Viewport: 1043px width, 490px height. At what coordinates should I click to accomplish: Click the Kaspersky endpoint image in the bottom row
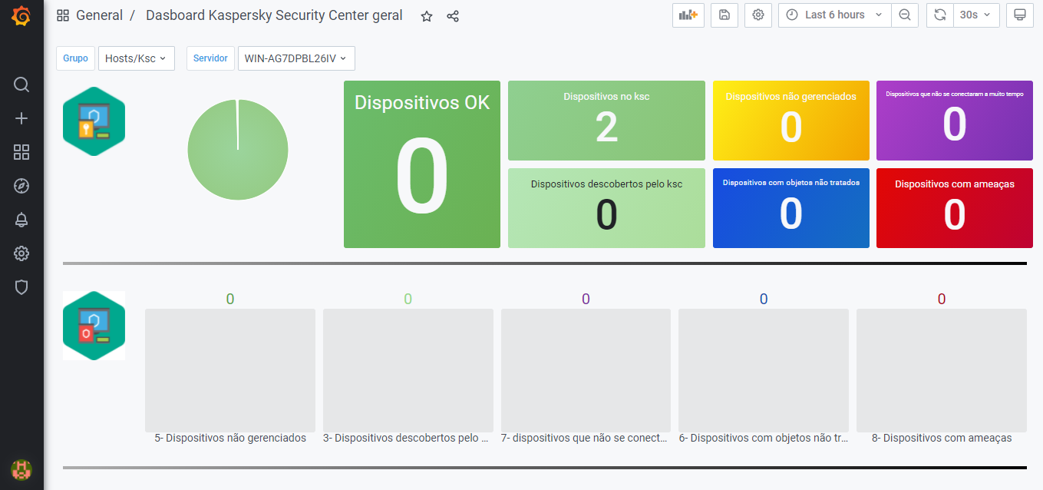94,326
